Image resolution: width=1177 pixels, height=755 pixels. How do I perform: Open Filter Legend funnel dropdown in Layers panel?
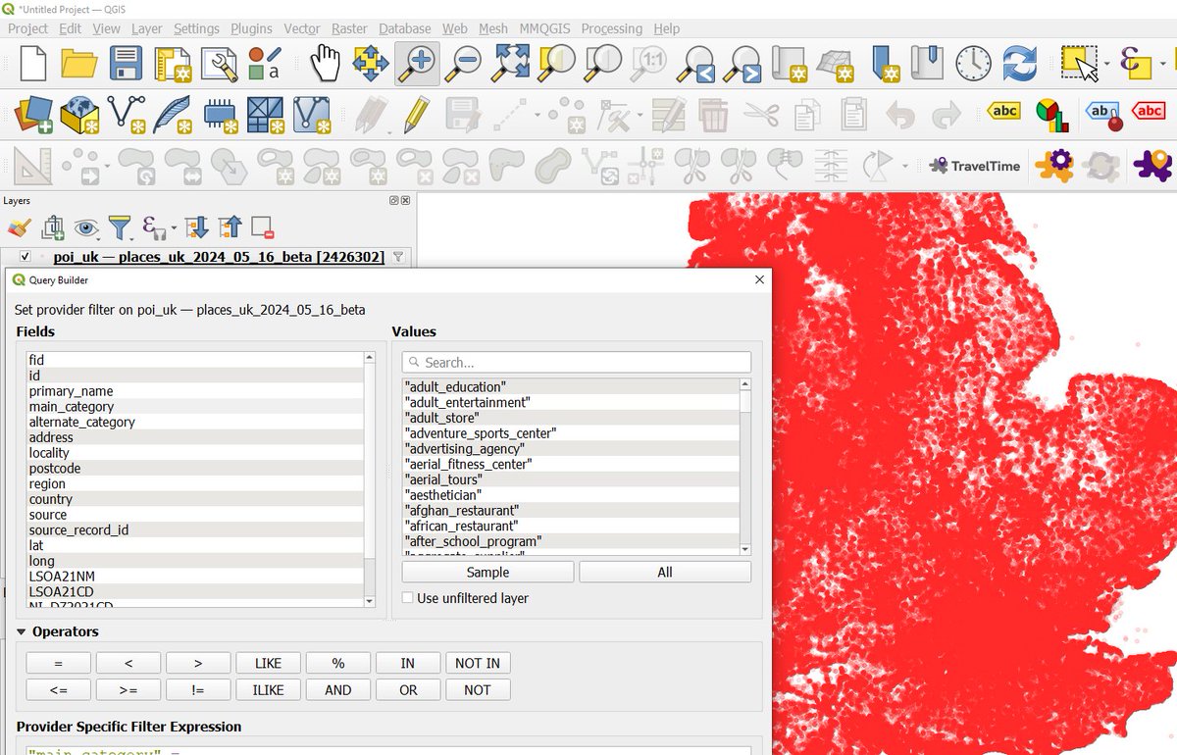coord(120,228)
